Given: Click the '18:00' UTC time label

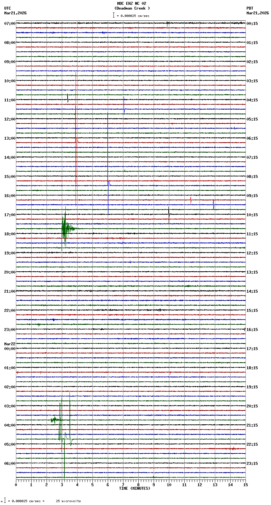Looking at the screenshot, I should 10,234.
